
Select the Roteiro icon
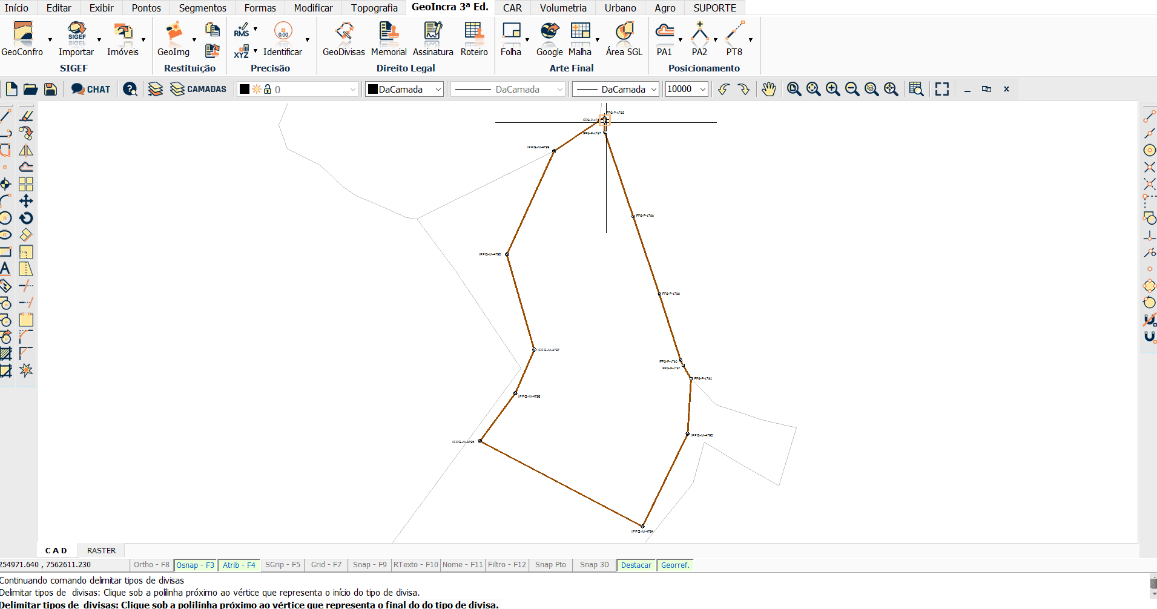click(x=474, y=39)
